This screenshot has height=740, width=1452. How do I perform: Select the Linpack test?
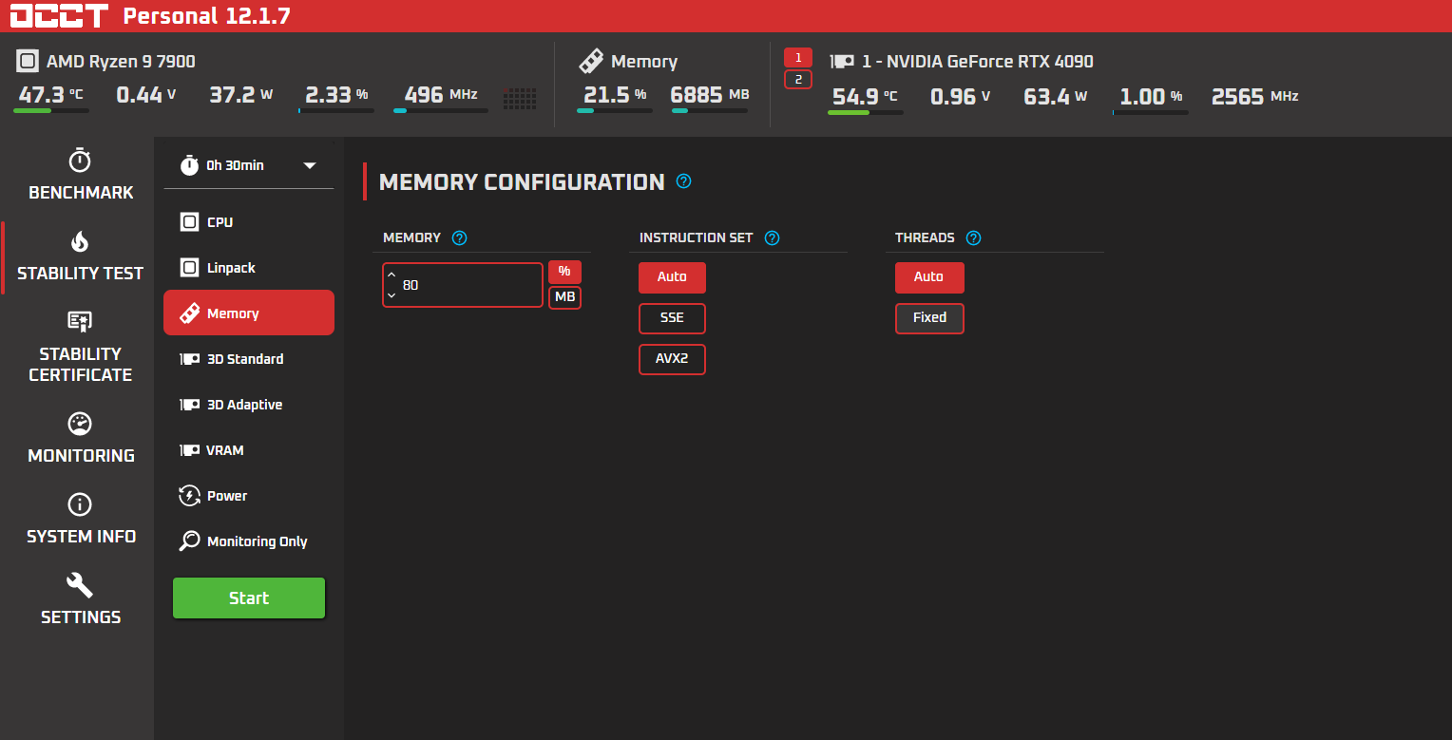pos(249,268)
